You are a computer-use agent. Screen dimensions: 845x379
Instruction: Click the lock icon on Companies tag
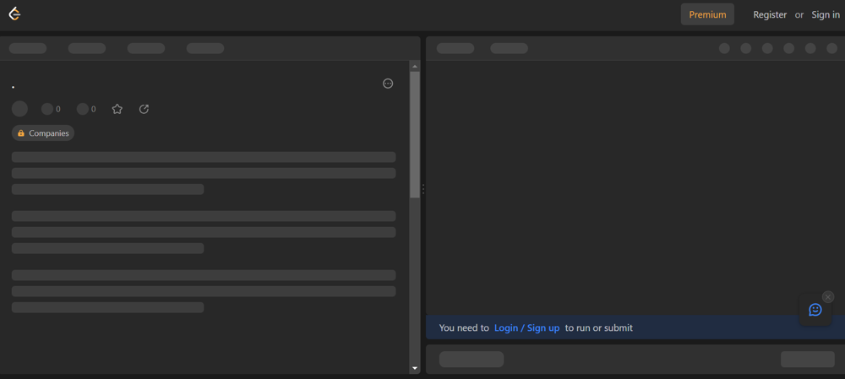coord(21,133)
